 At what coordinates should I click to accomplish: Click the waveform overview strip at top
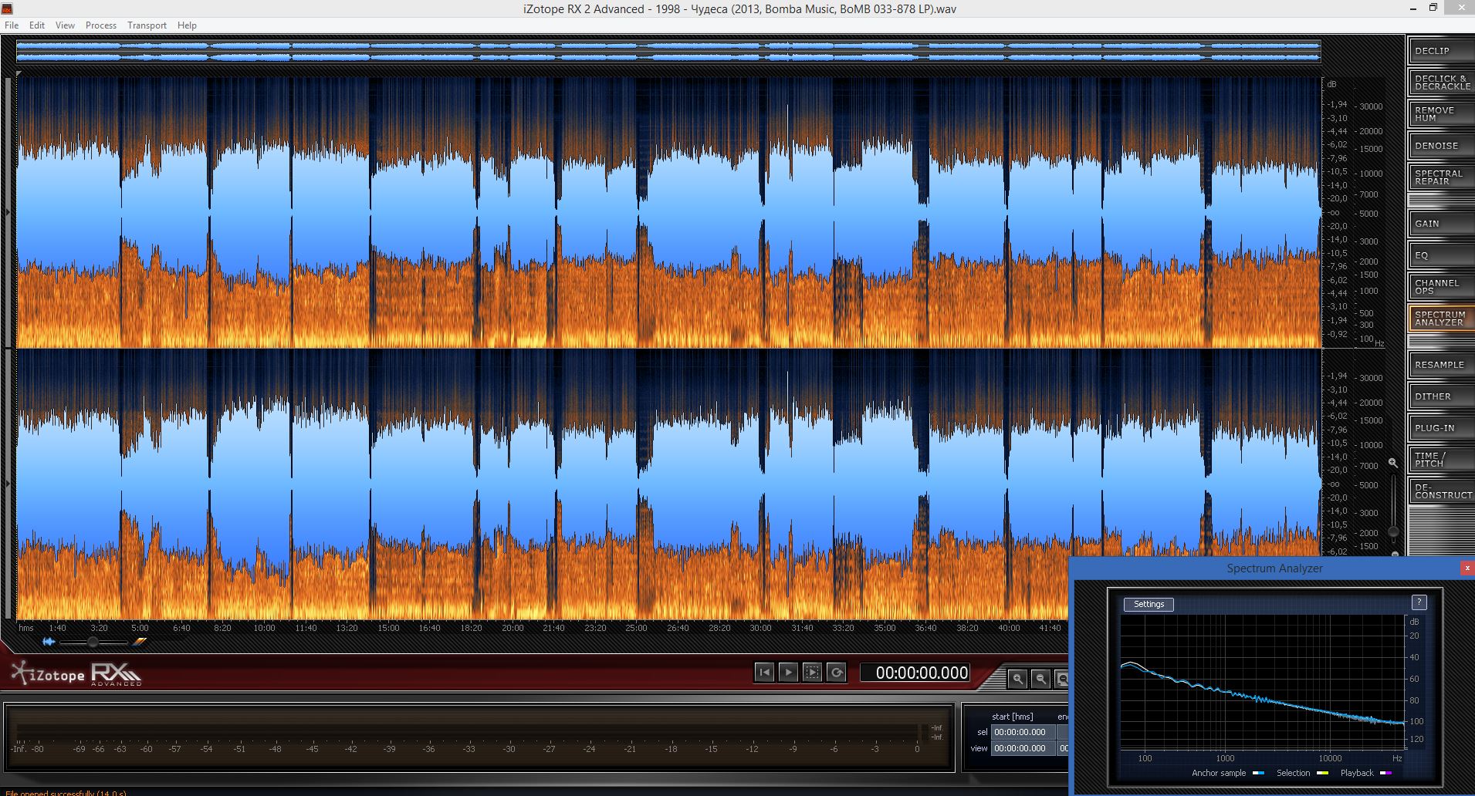(668, 52)
